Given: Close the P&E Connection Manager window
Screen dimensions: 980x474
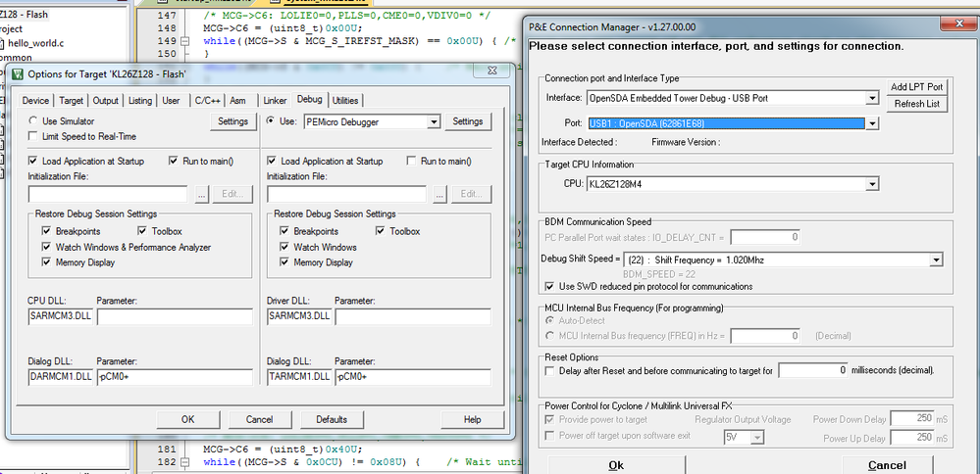Looking at the screenshot, I should coord(958,24).
